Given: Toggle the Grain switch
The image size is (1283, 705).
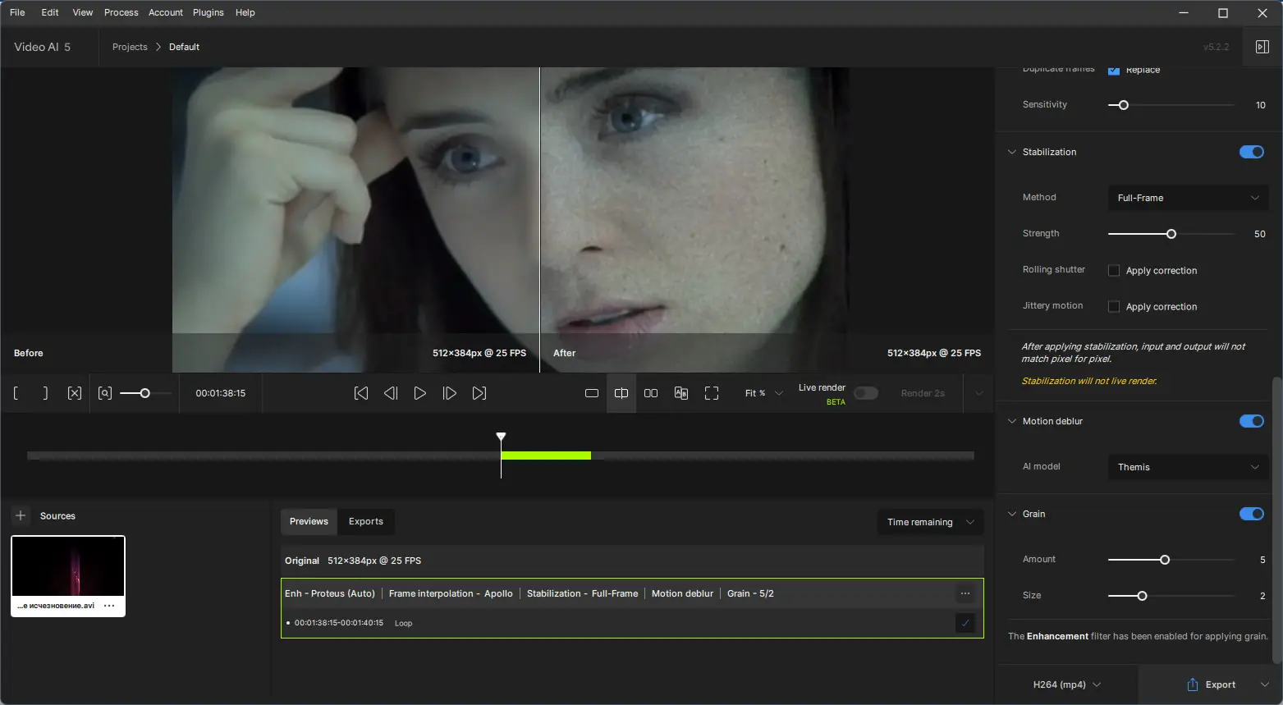Looking at the screenshot, I should pyautogui.click(x=1252, y=514).
